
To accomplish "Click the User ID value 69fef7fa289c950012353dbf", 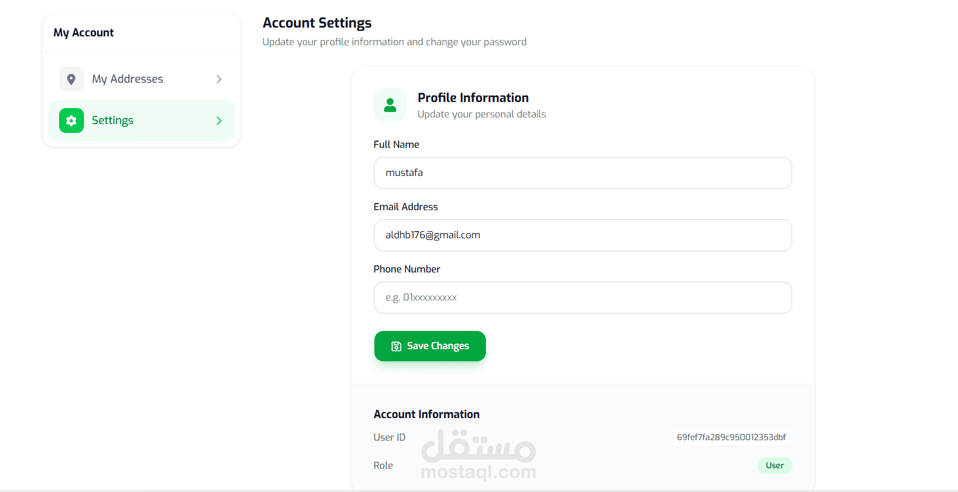I will (732, 437).
